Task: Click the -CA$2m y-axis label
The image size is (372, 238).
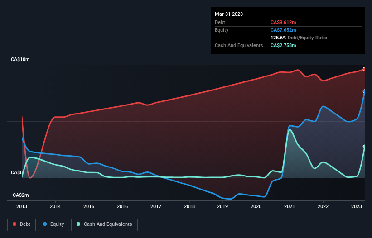Action: pyautogui.click(x=19, y=195)
